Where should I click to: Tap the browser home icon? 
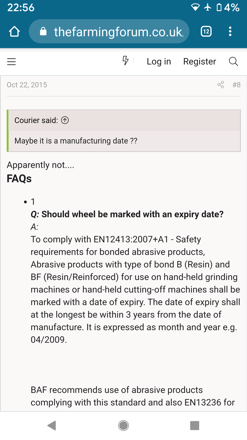pos(15,31)
